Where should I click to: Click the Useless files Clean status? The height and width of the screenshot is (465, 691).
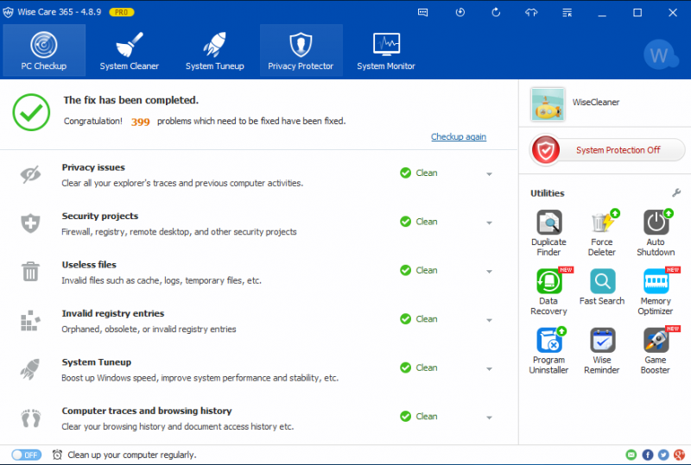tap(419, 270)
